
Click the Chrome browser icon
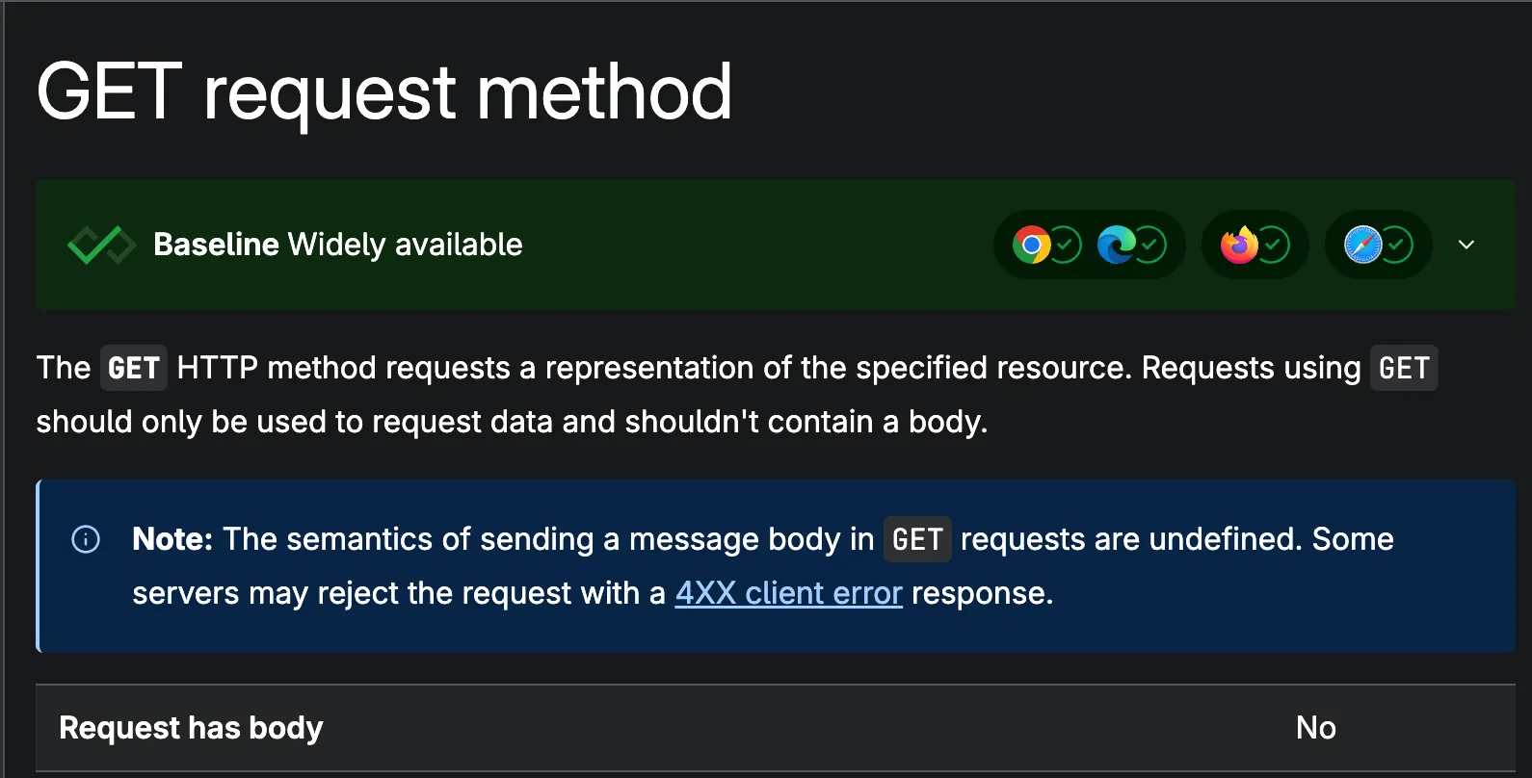point(1031,245)
